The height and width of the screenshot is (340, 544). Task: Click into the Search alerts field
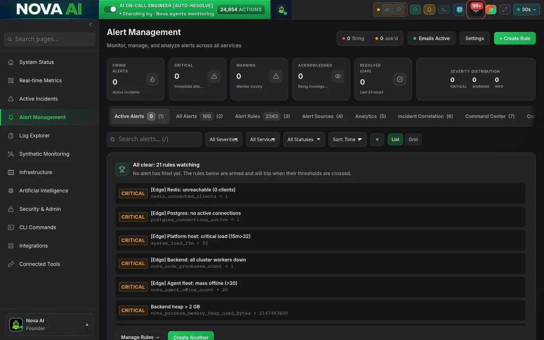click(x=154, y=139)
